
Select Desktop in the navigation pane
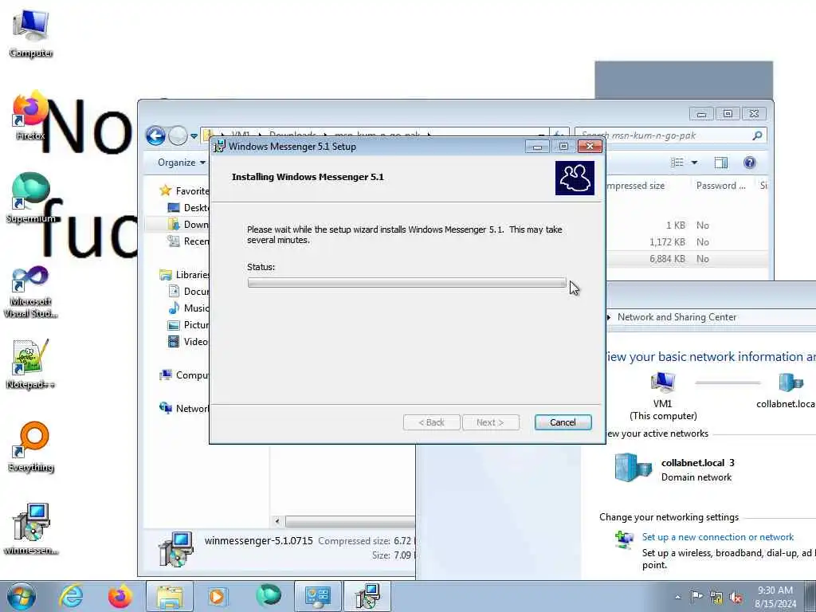pyautogui.click(x=188, y=208)
